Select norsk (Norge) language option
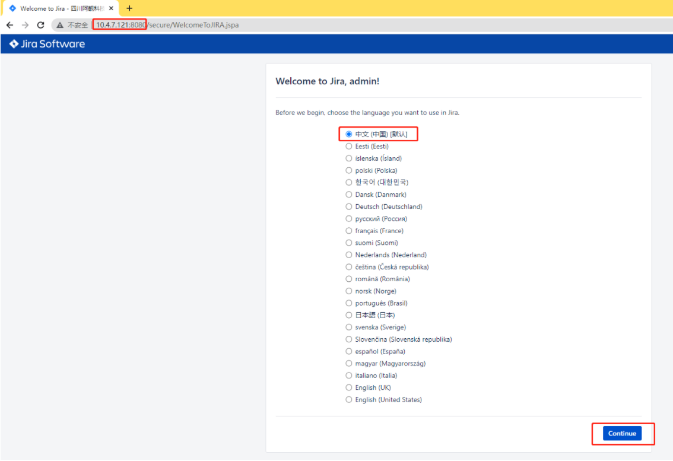673x461 pixels. pyautogui.click(x=349, y=291)
